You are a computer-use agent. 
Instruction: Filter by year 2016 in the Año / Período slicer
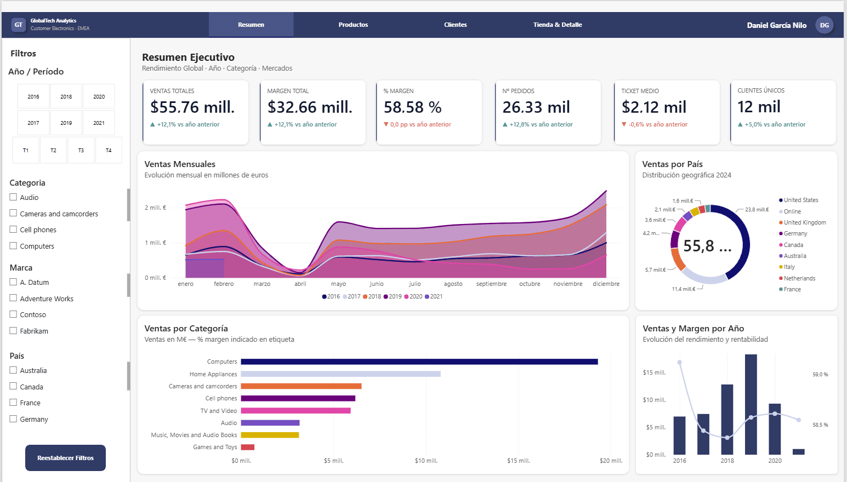pos(33,96)
